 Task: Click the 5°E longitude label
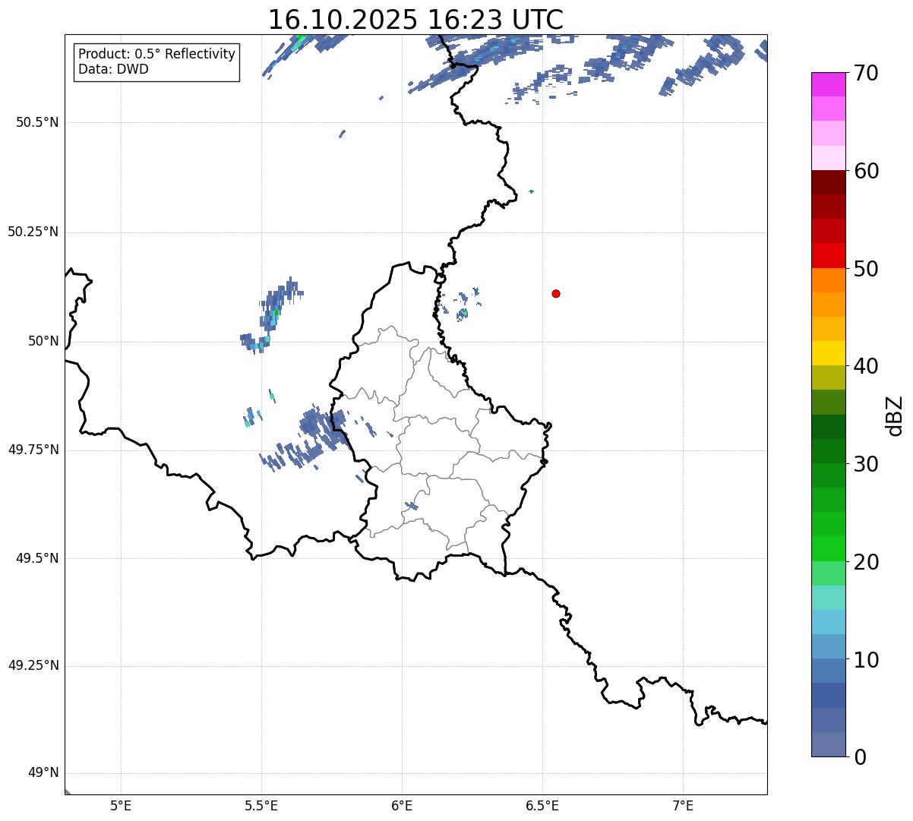(121, 805)
